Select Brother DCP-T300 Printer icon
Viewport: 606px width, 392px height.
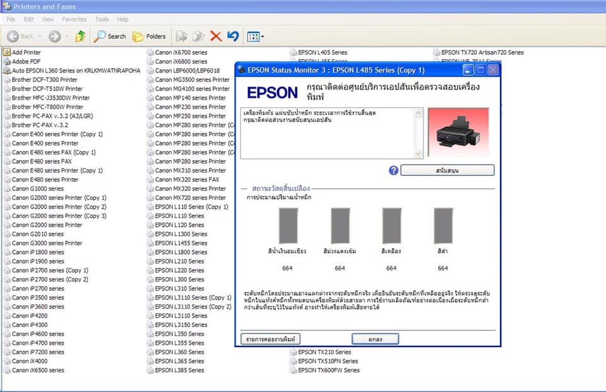[x=7, y=79]
